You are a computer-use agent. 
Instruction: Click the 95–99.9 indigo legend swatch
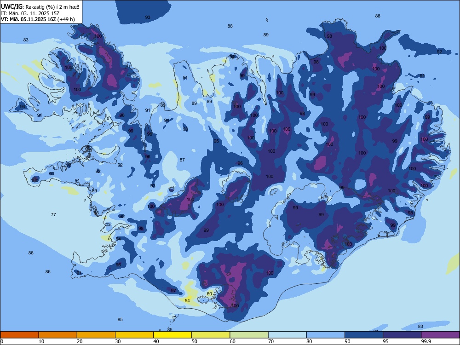click(x=402, y=335)
